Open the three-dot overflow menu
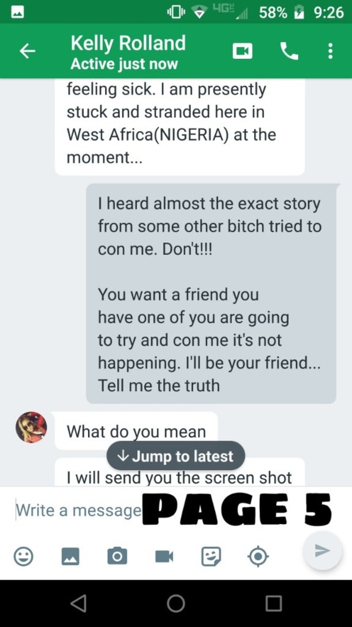Viewport: 352px width, 627px height. [x=330, y=52]
